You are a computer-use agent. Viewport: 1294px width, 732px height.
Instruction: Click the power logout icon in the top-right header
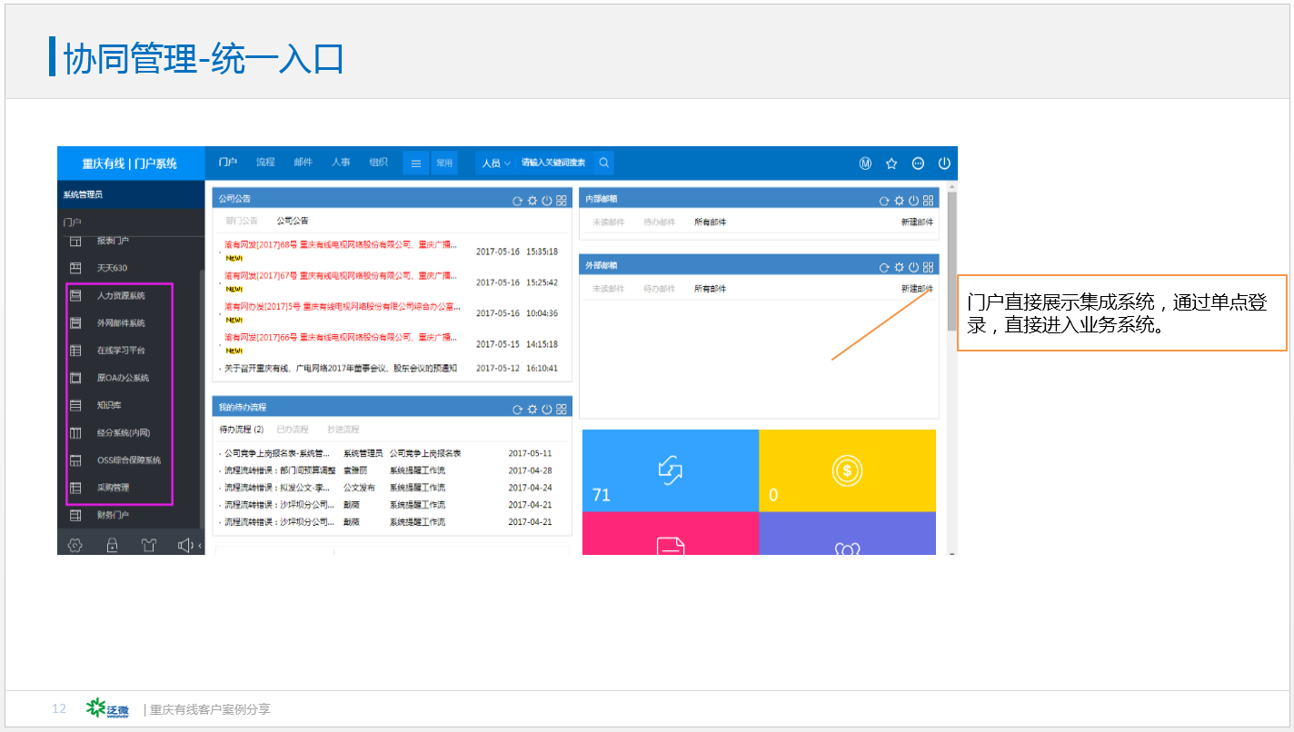pyautogui.click(x=944, y=163)
